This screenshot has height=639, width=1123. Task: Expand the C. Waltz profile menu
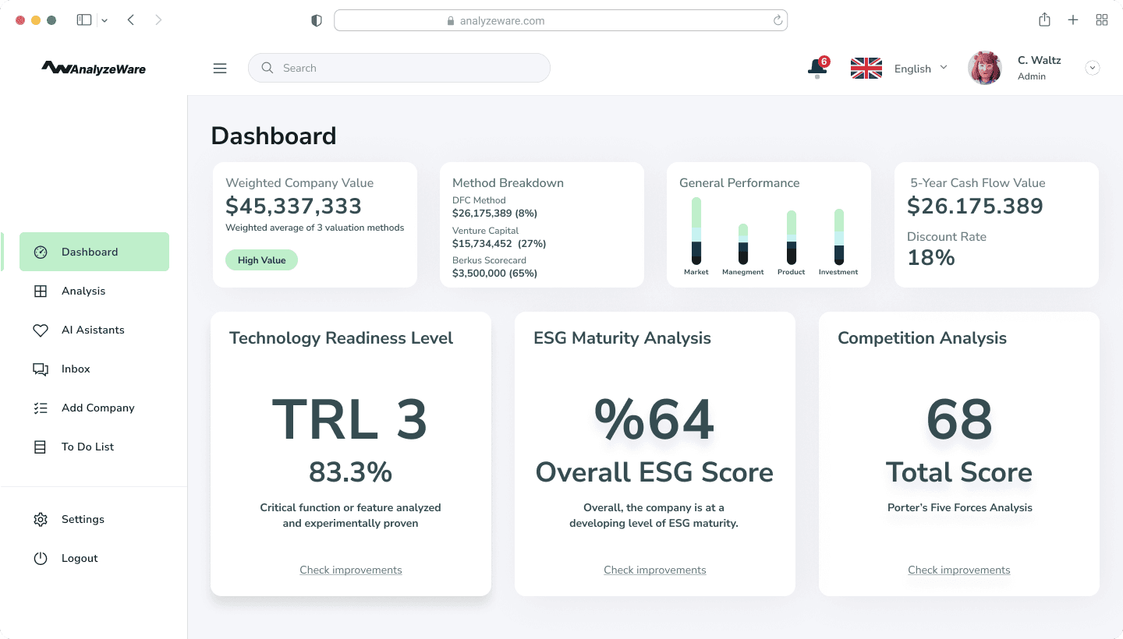click(1093, 67)
